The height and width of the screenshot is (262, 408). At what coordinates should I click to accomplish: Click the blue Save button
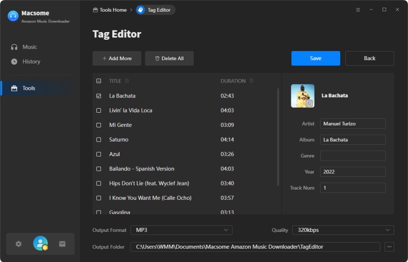[316, 58]
